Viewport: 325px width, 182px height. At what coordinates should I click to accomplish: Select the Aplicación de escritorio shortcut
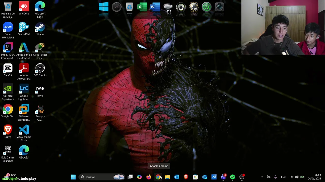point(24,51)
